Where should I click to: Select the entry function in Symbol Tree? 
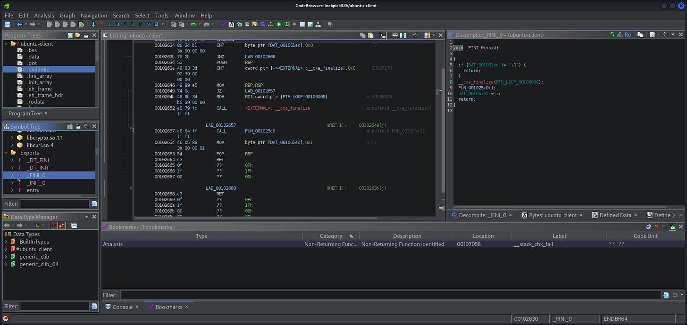pyautogui.click(x=33, y=190)
